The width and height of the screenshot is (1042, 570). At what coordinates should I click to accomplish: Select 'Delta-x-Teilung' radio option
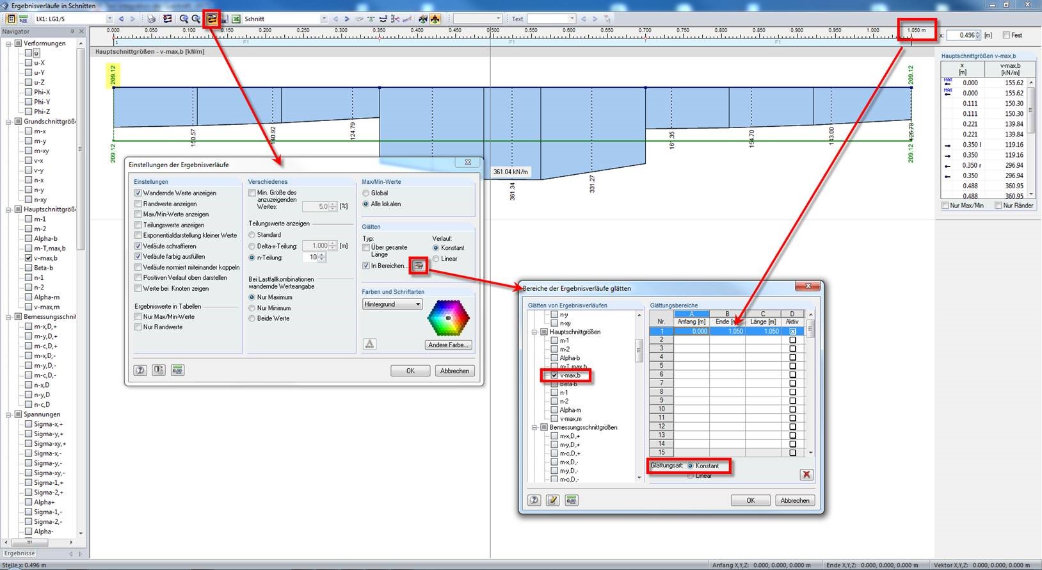pos(252,246)
